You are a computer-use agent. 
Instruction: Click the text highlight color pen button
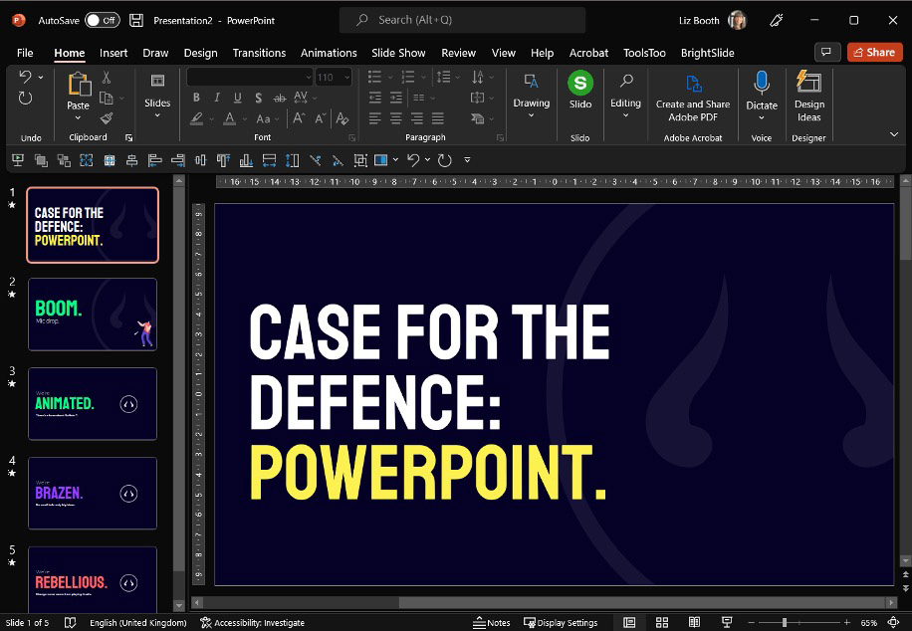(x=196, y=118)
